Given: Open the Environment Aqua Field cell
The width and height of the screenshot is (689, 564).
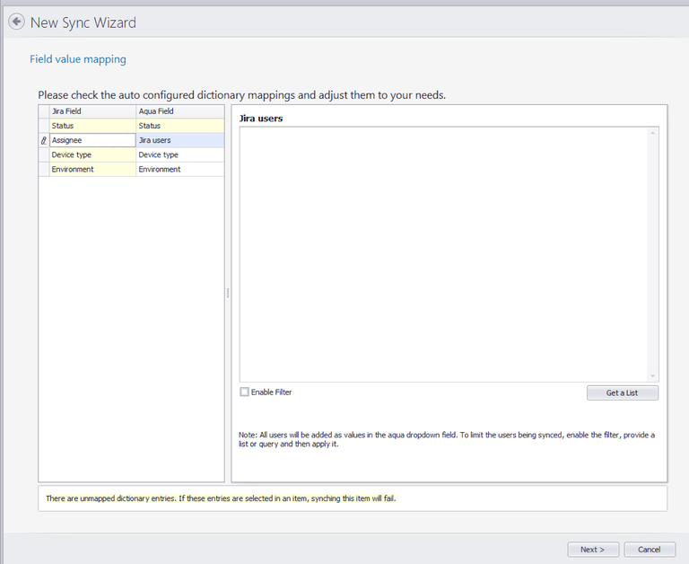Looking at the screenshot, I should [179, 169].
